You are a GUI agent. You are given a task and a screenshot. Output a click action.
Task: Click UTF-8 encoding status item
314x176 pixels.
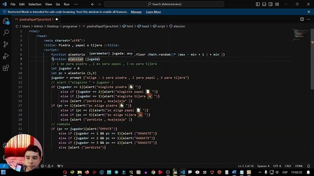[x=277, y=166]
